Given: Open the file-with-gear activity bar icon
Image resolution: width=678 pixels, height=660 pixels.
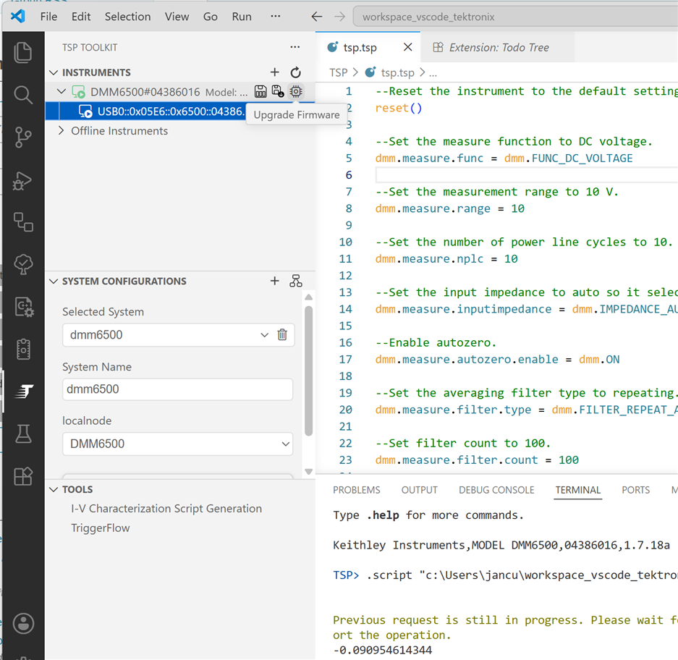Looking at the screenshot, I should coord(23,307).
